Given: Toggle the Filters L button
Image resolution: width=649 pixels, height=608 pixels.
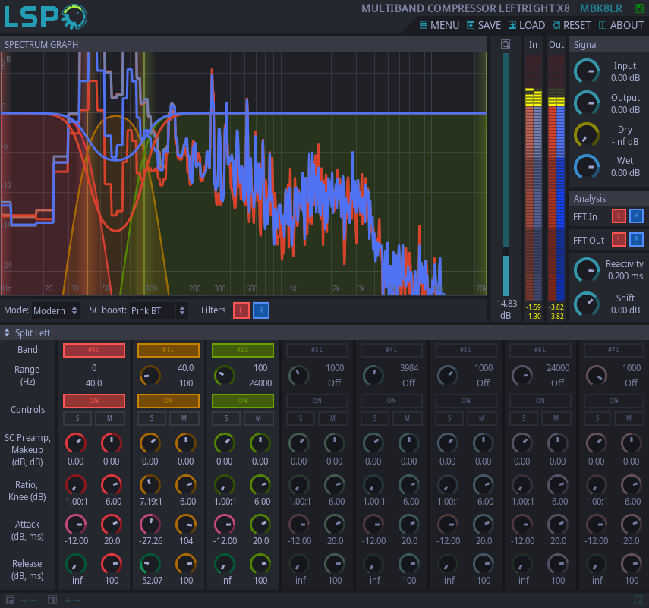Looking at the screenshot, I should coord(241,310).
